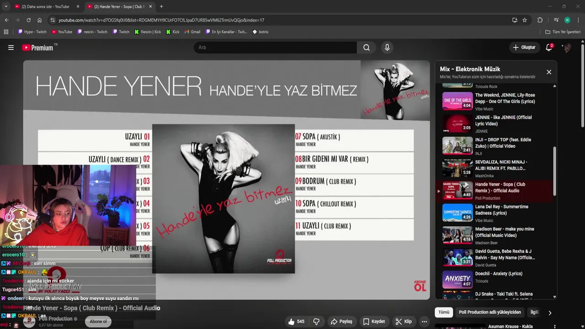
Task: Open the Poll Production channel avatar
Action: [x=29, y=322]
